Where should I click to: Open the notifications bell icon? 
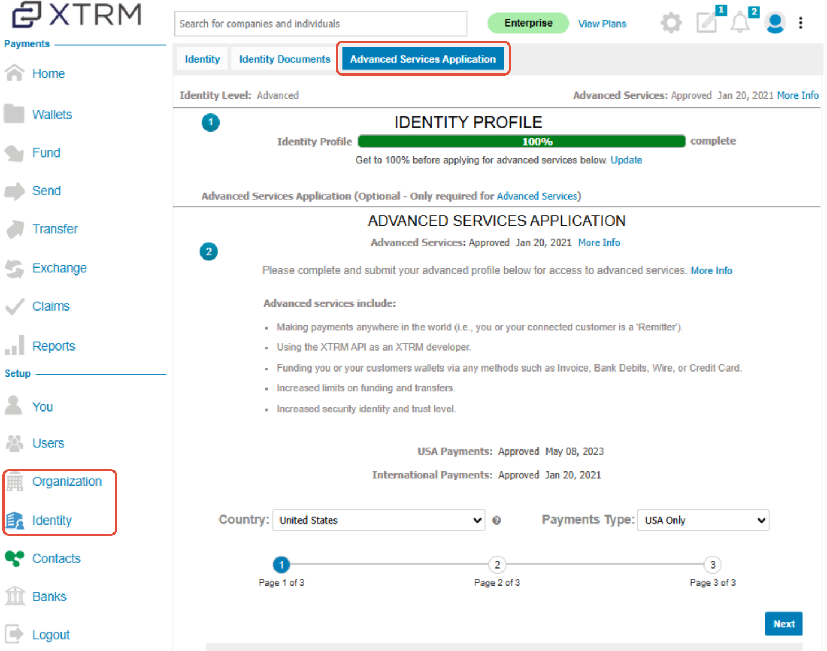[x=740, y=23]
